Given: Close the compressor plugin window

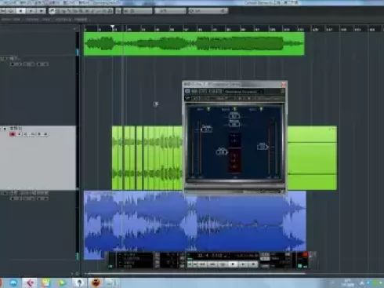Looking at the screenshot, I should coord(284,84).
